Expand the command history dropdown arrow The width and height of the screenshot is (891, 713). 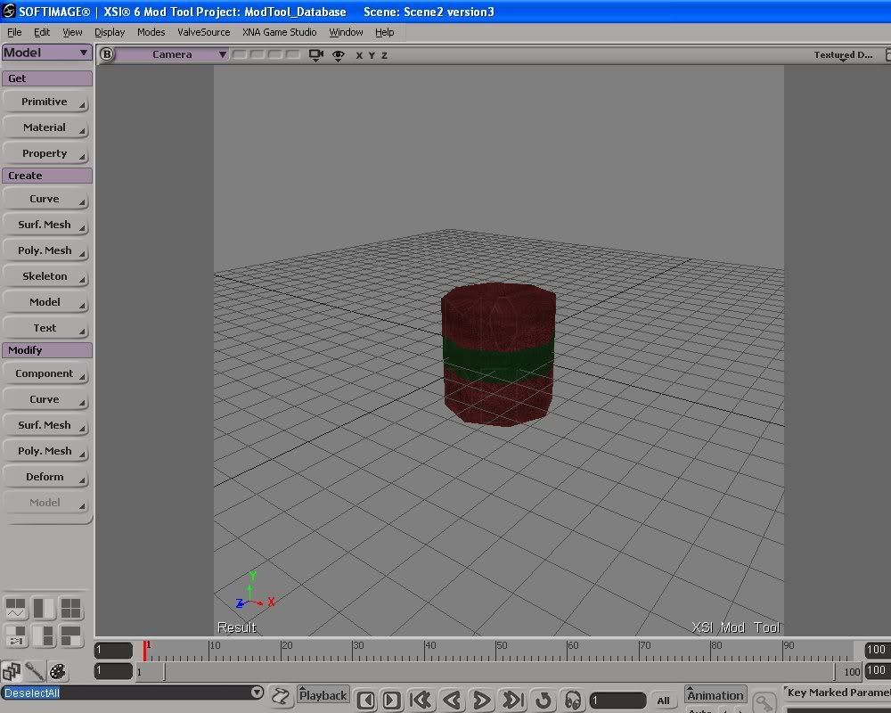(x=257, y=693)
